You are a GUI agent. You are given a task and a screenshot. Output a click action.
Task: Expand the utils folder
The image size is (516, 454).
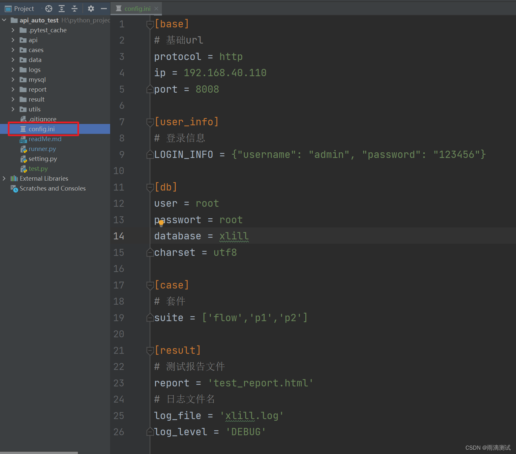[x=13, y=109]
